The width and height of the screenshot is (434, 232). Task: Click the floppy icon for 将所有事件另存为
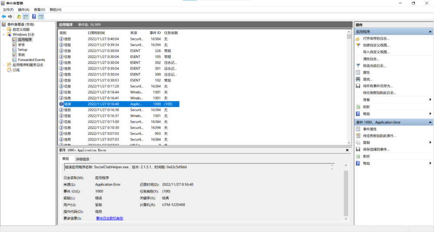pos(358,86)
